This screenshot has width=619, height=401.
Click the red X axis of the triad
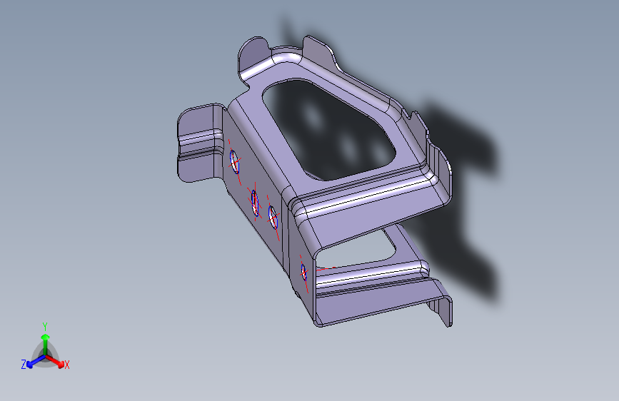[x=56, y=361]
